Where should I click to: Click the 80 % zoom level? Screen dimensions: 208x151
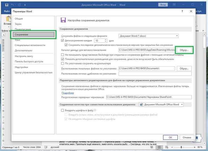(x=200, y=147)
